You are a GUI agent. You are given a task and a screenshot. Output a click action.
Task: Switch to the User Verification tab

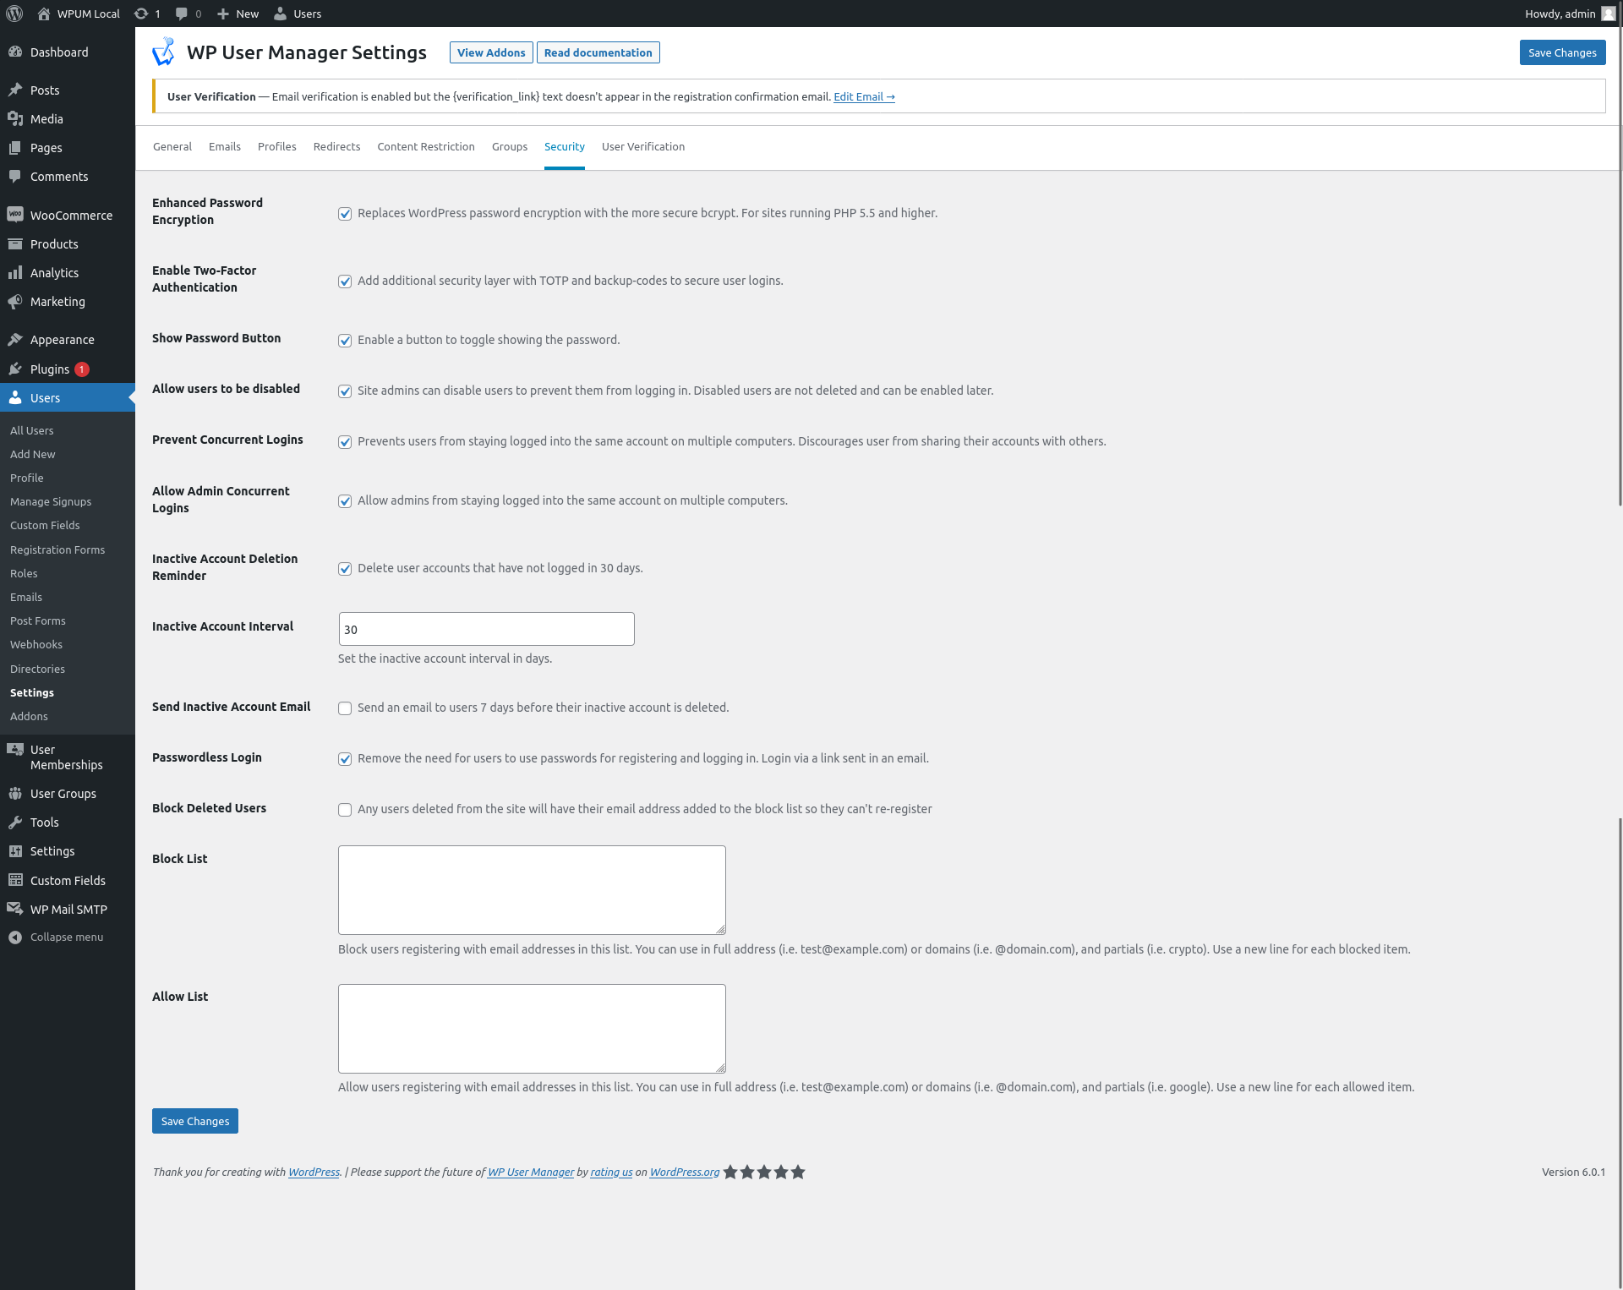coord(642,146)
